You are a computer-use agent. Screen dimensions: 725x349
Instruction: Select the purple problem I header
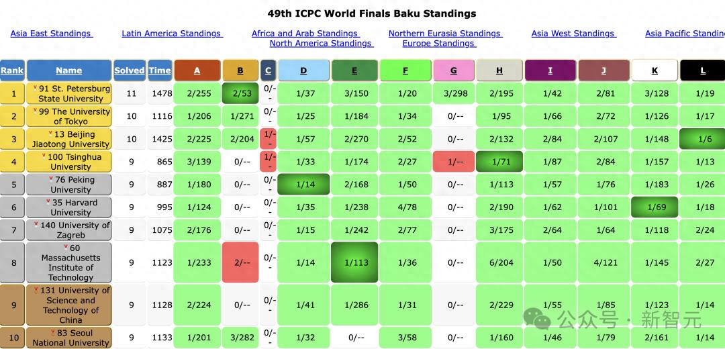pos(550,70)
